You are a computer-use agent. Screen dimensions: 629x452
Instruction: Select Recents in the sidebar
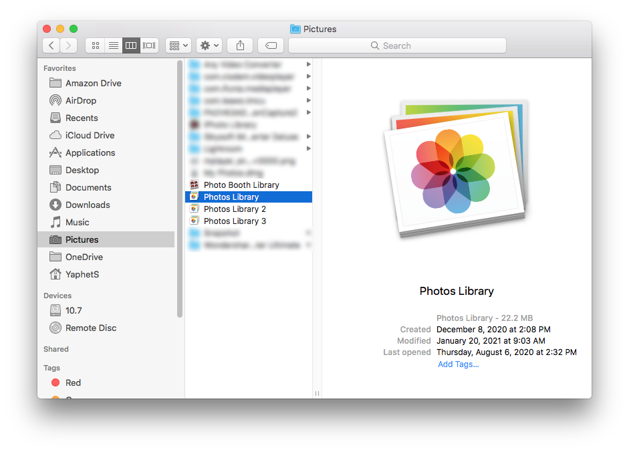(x=106, y=118)
